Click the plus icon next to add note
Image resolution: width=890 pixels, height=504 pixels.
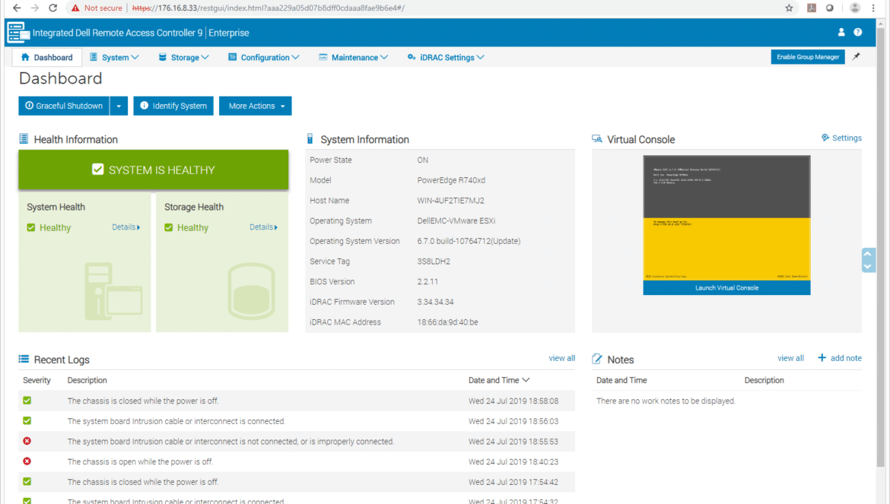(822, 358)
